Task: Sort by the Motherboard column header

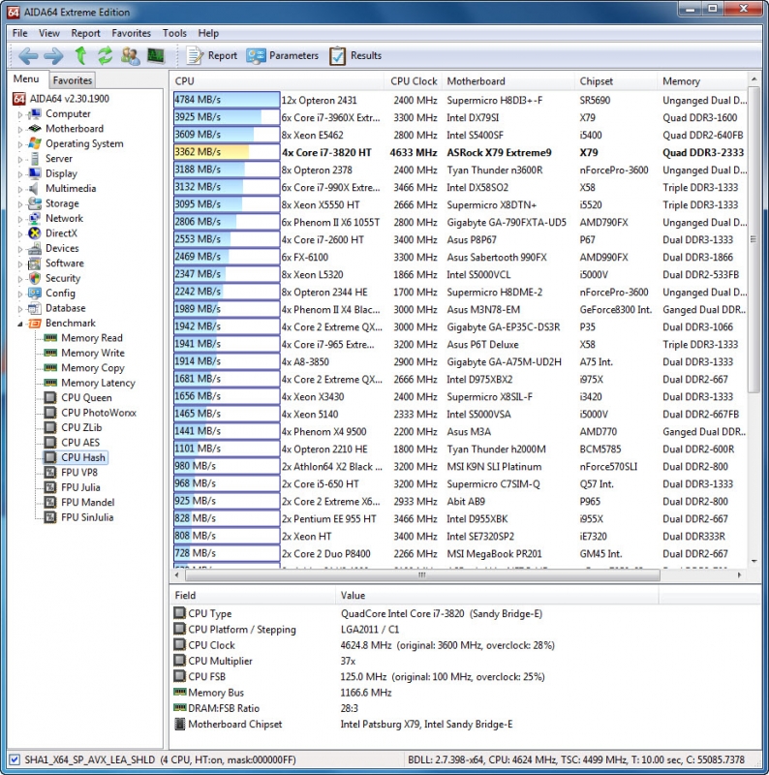Action: coord(508,81)
